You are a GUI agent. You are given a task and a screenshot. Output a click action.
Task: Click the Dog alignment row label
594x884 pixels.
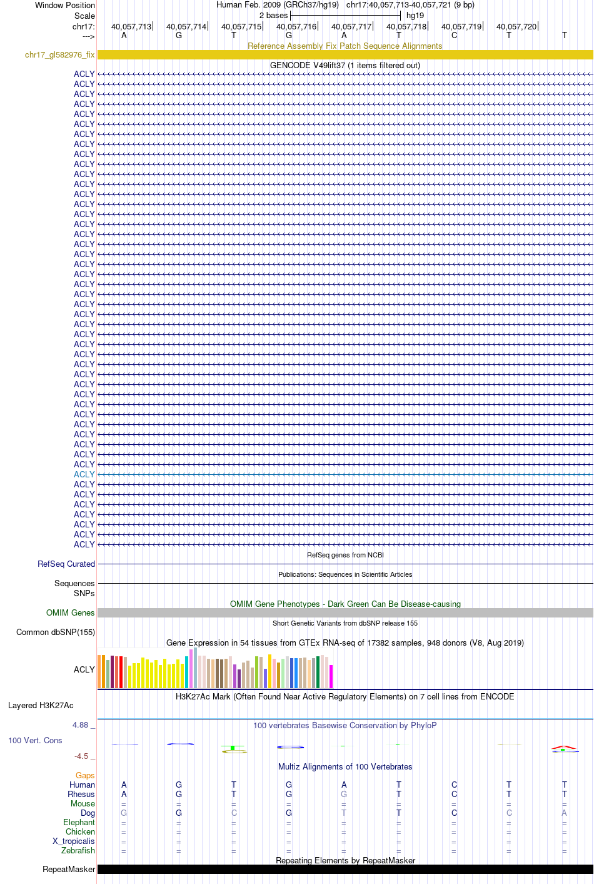[88, 813]
